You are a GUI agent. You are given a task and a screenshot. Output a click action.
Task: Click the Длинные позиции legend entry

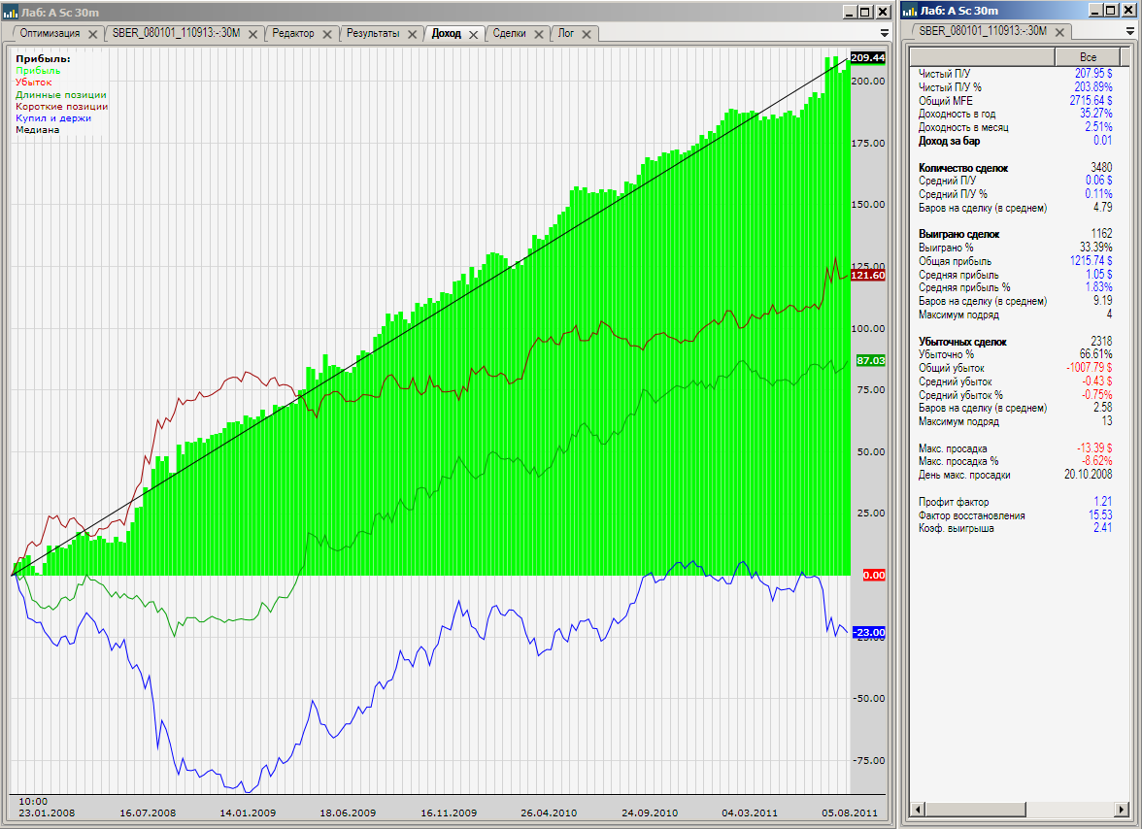pyautogui.click(x=61, y=94)
